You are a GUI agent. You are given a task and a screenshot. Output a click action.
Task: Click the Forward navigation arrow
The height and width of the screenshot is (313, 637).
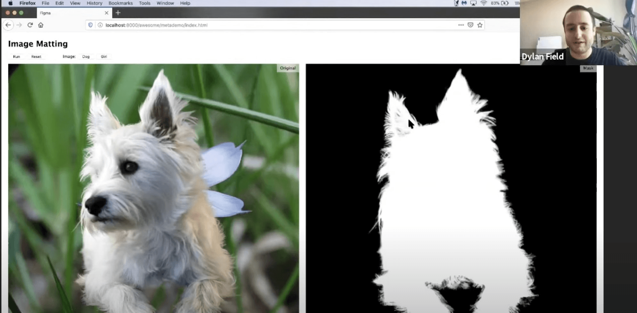(19, 25)
